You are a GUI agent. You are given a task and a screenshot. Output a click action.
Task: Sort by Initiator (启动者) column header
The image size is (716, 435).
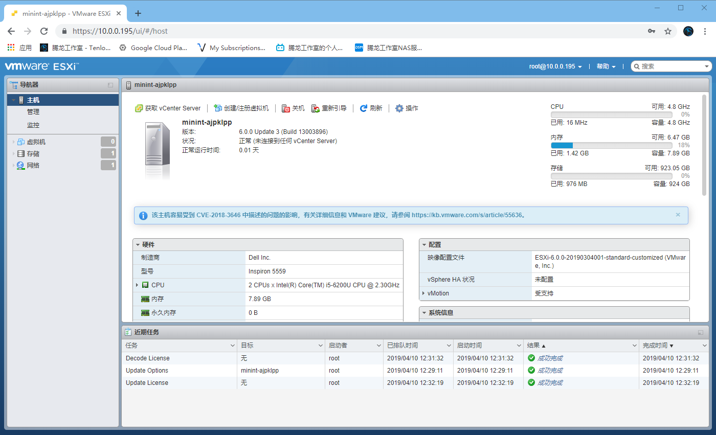tap(354, 346)
